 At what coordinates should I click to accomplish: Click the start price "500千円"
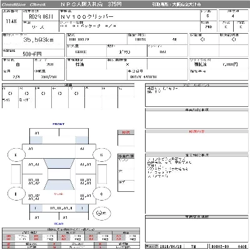32,54
